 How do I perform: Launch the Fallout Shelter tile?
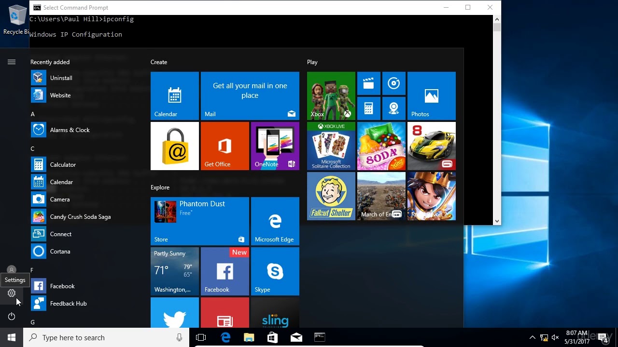pos(331,196)
